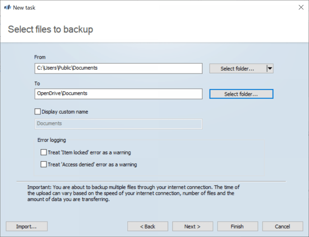The width and height of the screenshot is (309, 237).
Task: Enable the Display custom name checkbox
Action: 38,112
